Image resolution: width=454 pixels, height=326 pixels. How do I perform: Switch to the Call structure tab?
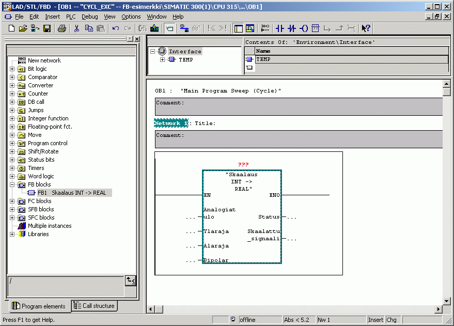click(x=94, y=306)
